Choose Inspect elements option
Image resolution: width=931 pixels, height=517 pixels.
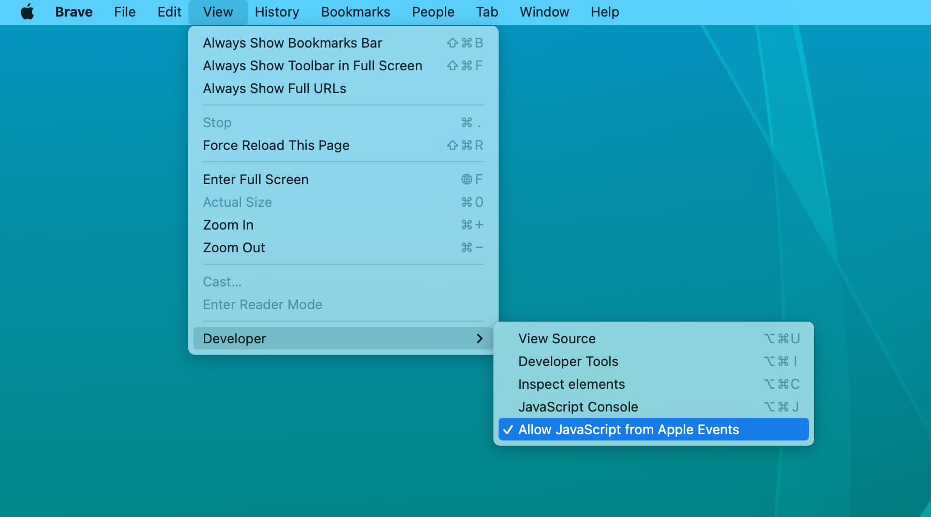point(571,384)
